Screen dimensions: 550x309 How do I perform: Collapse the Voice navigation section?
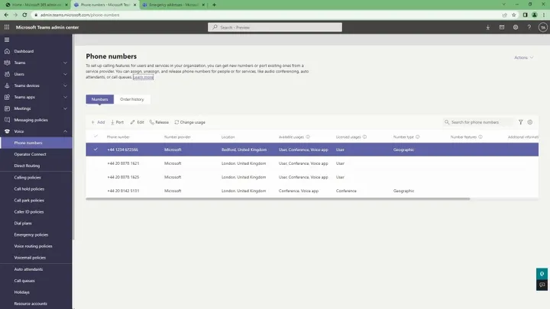click(x=65, y=131)
